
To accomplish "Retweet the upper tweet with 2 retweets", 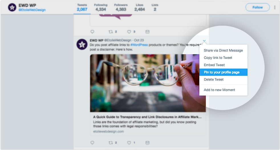I will [x=111, y=32].
